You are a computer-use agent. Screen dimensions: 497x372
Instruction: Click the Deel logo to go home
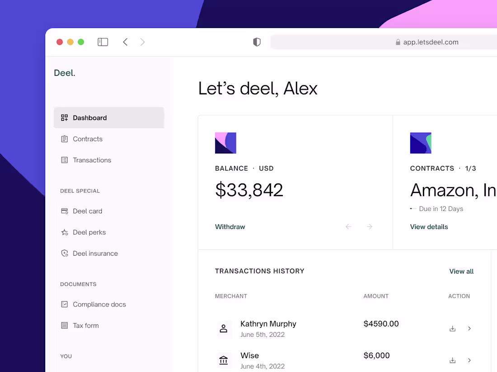coord(64,73)
